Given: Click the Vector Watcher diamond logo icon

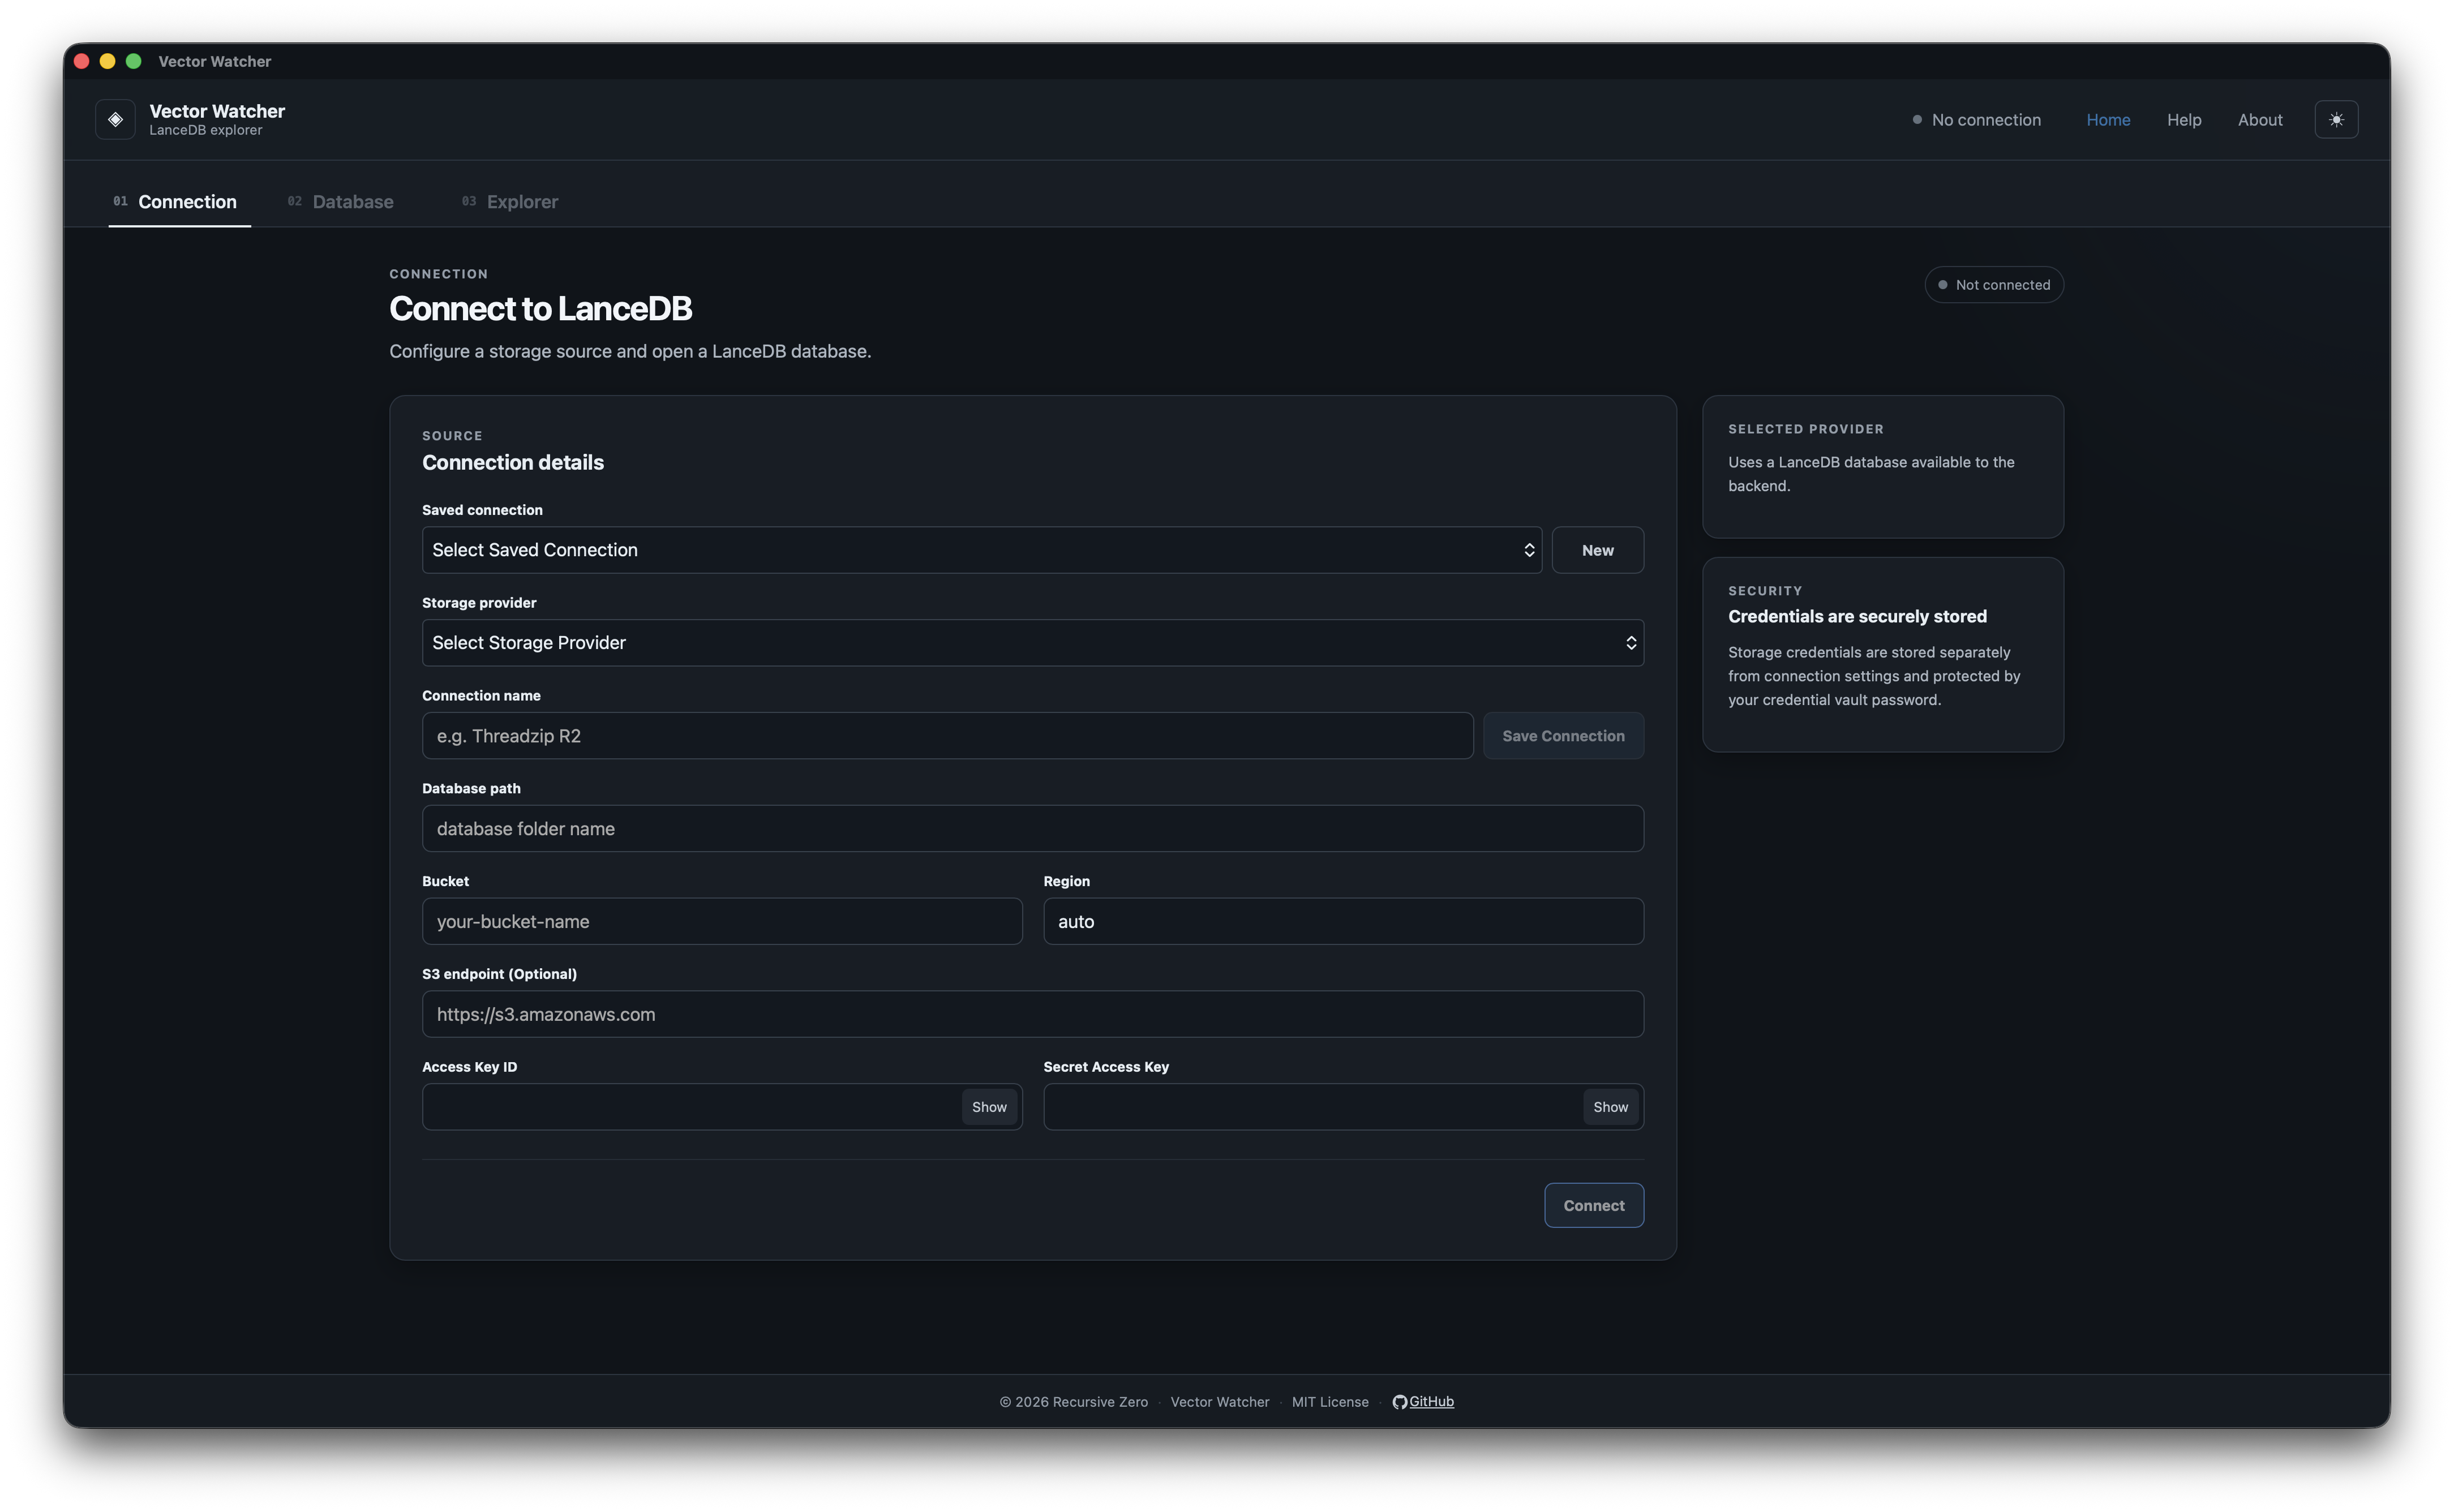Looking at the screenshot, I should tap(115, 120).
